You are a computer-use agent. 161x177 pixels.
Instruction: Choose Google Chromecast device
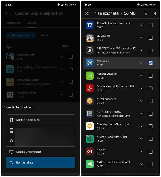point(41,152)
